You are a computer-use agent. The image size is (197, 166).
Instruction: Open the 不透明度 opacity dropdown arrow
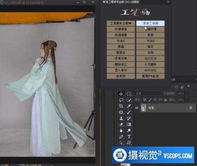[x=188, y=94]
